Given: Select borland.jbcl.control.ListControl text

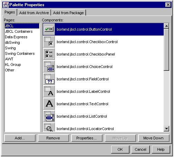Looking at the screenshot, I should pos(82,116).
